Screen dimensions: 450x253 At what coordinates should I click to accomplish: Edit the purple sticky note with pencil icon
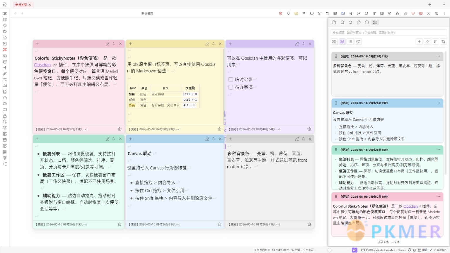tap(297, 44)
